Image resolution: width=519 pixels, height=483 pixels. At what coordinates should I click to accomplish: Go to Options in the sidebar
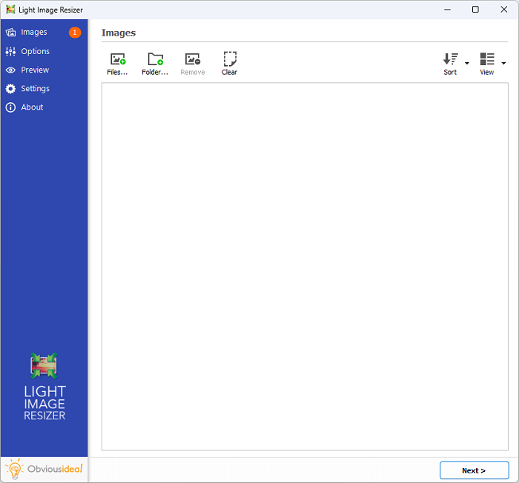coord(44,51)
